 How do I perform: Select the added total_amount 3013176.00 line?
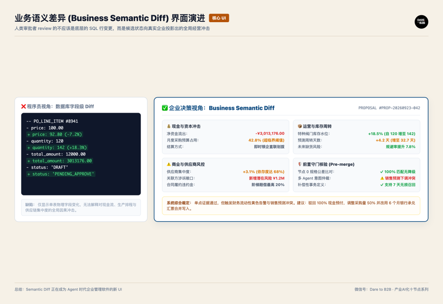point(60,161)
